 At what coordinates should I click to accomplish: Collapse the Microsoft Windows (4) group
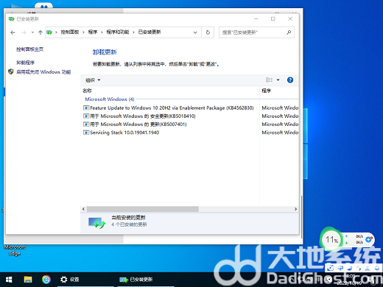pyautogui.click(x=110, y=99)
